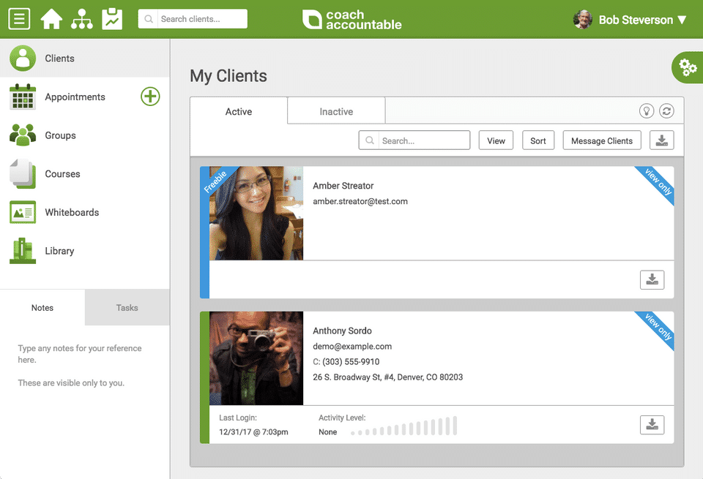Click the Whiteboards picture icon
703x479 pixels.
[23, 212]
